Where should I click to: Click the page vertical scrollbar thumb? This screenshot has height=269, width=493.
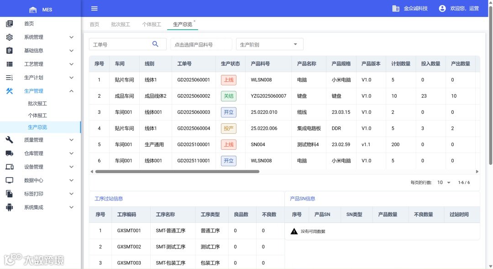(x=490, y=85)
